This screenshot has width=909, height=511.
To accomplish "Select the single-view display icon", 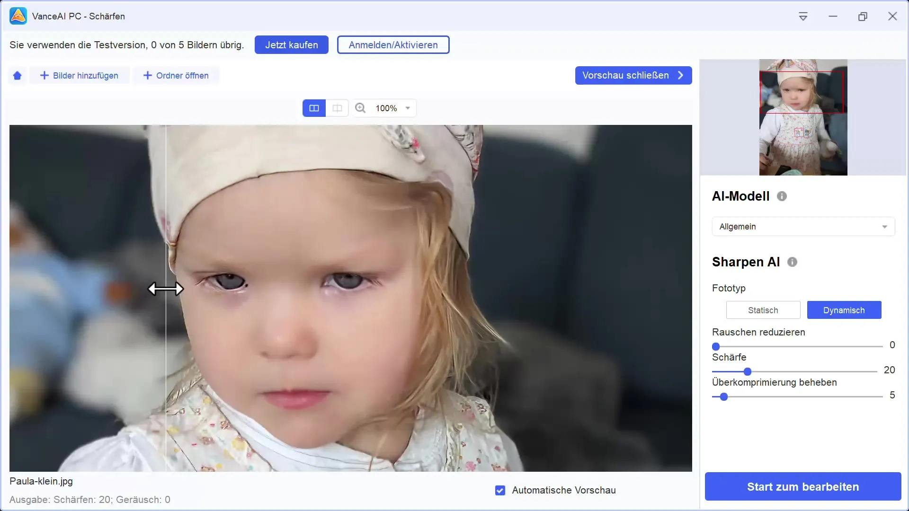I will point(337,108).
